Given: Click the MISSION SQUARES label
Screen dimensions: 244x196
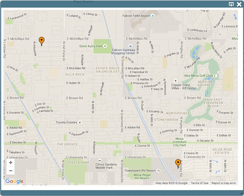Looking at the screenshot, I should [205, 83].
